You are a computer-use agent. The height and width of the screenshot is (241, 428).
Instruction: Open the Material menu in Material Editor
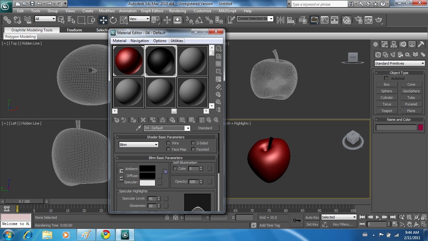(119, 41)
